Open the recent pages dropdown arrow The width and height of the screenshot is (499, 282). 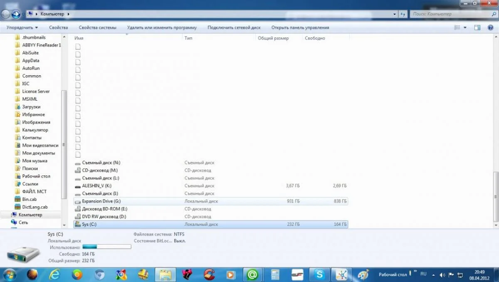pyautogui.click(x=23, y=14)
